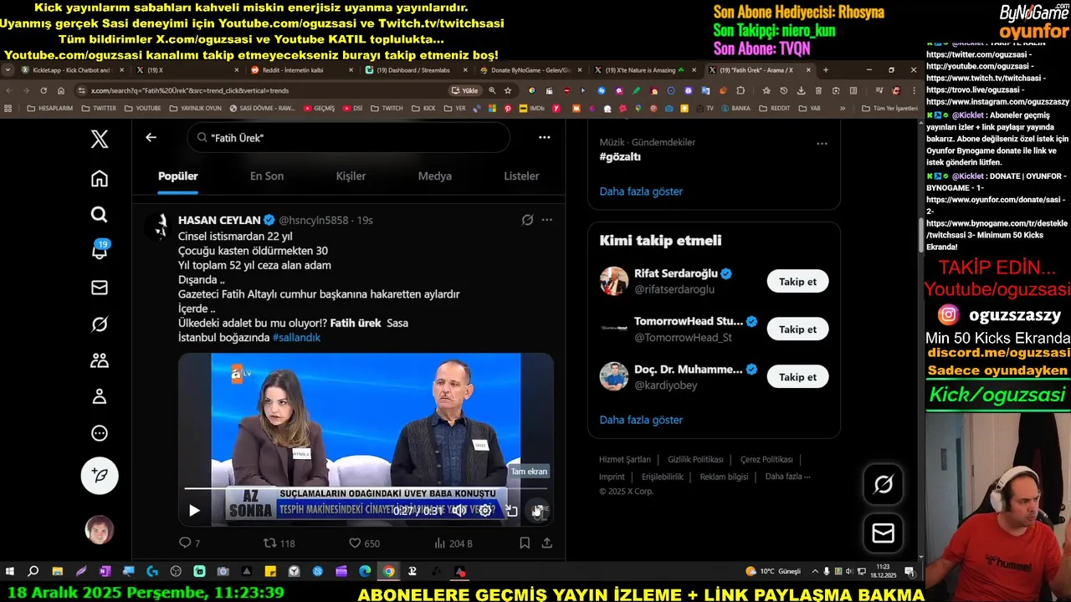Open Hizmet Şartları footer link
The image size is (1071, 602).
click(x=624, y=459)
